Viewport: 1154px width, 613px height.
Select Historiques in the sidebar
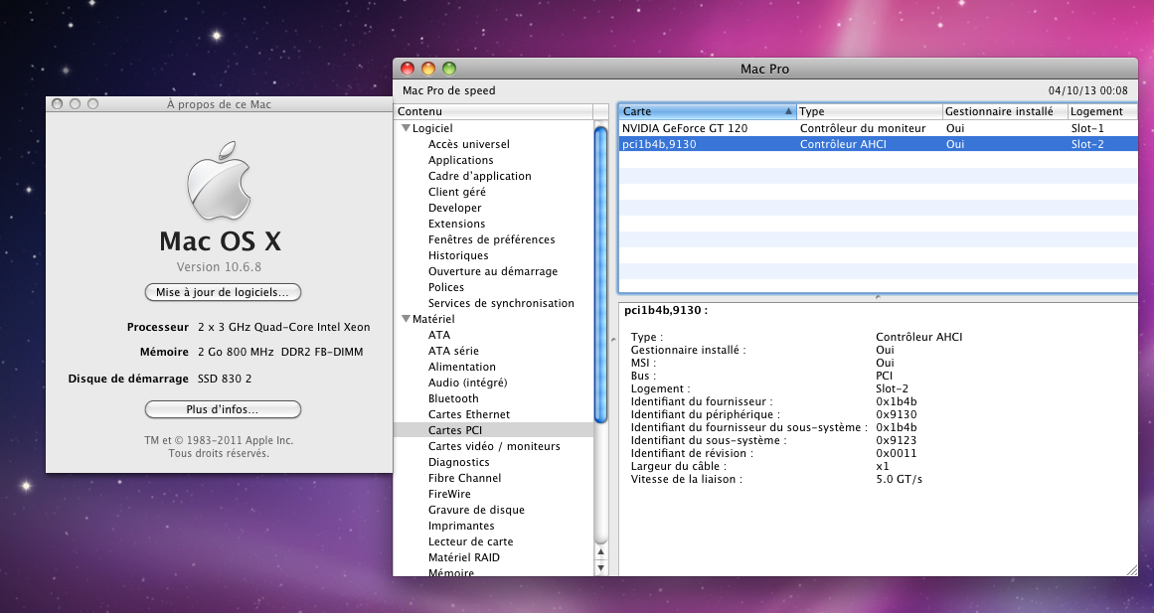click(x=458, y=255)
